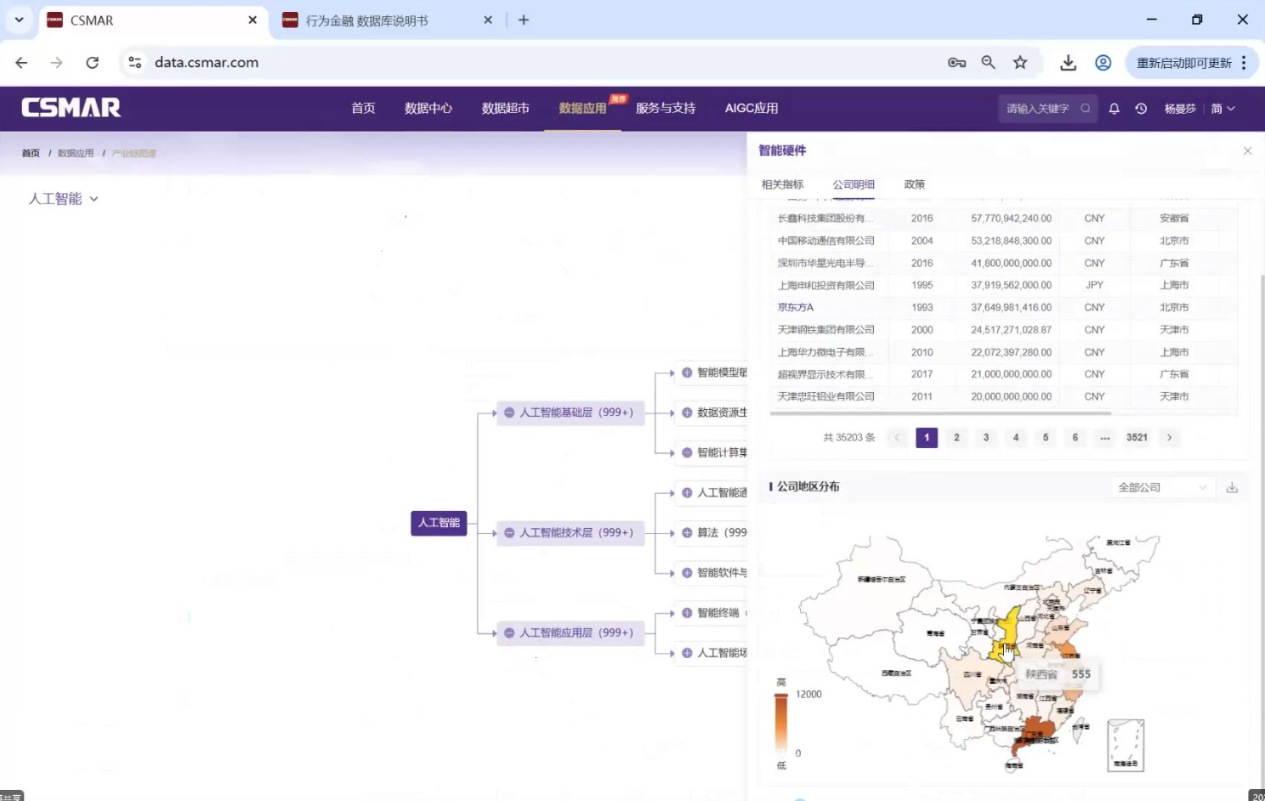This screenshot has width=1265, height=801.
Task: Click the 京东方A company link
Action: click(x=796, y=308)
